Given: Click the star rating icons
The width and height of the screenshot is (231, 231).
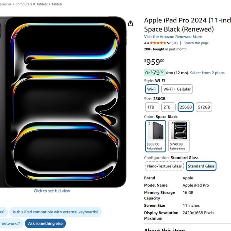Looking at the screenshot, I should pyautogui.click(x=158, y=43).
